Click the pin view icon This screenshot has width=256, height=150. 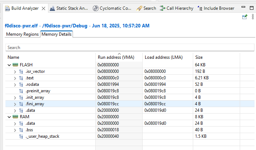pyautogui.click(x=245, y=17)
